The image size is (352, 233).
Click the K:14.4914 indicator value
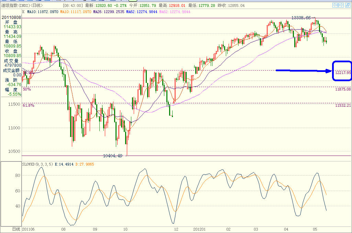pos(64,164)
